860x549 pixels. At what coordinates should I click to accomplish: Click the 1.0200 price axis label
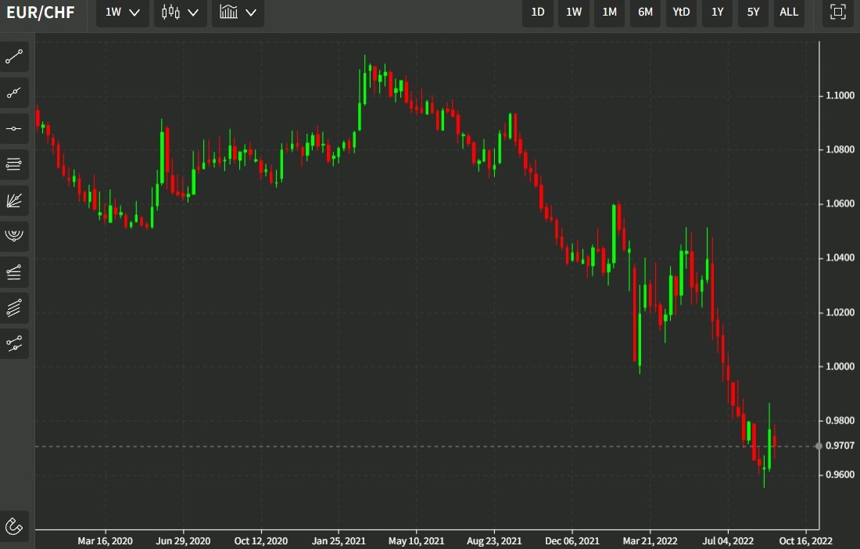click(840, 312)
